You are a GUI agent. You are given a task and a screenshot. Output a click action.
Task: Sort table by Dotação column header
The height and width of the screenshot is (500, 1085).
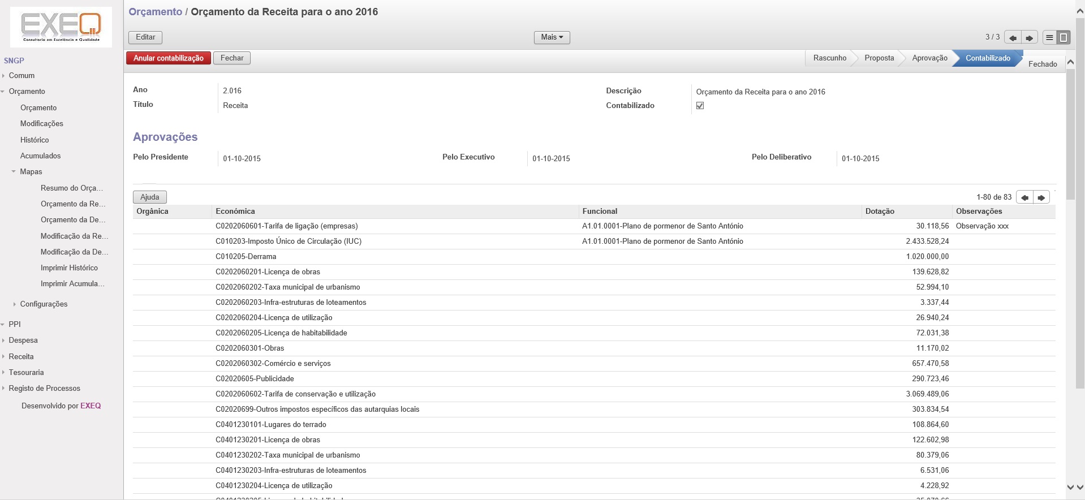click(880, 212)
